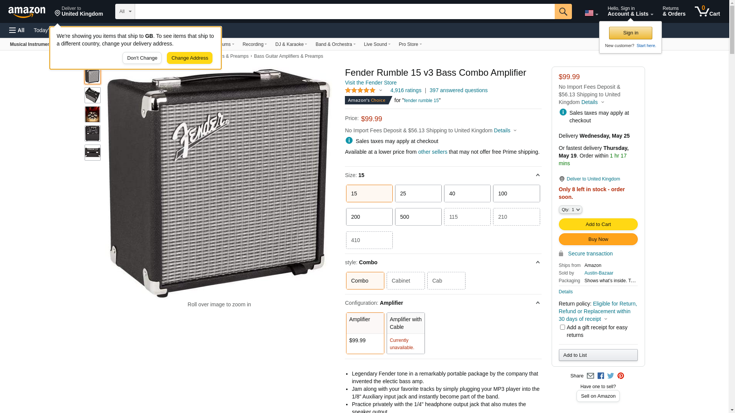Select the Cabinet style option

[405, 281]
